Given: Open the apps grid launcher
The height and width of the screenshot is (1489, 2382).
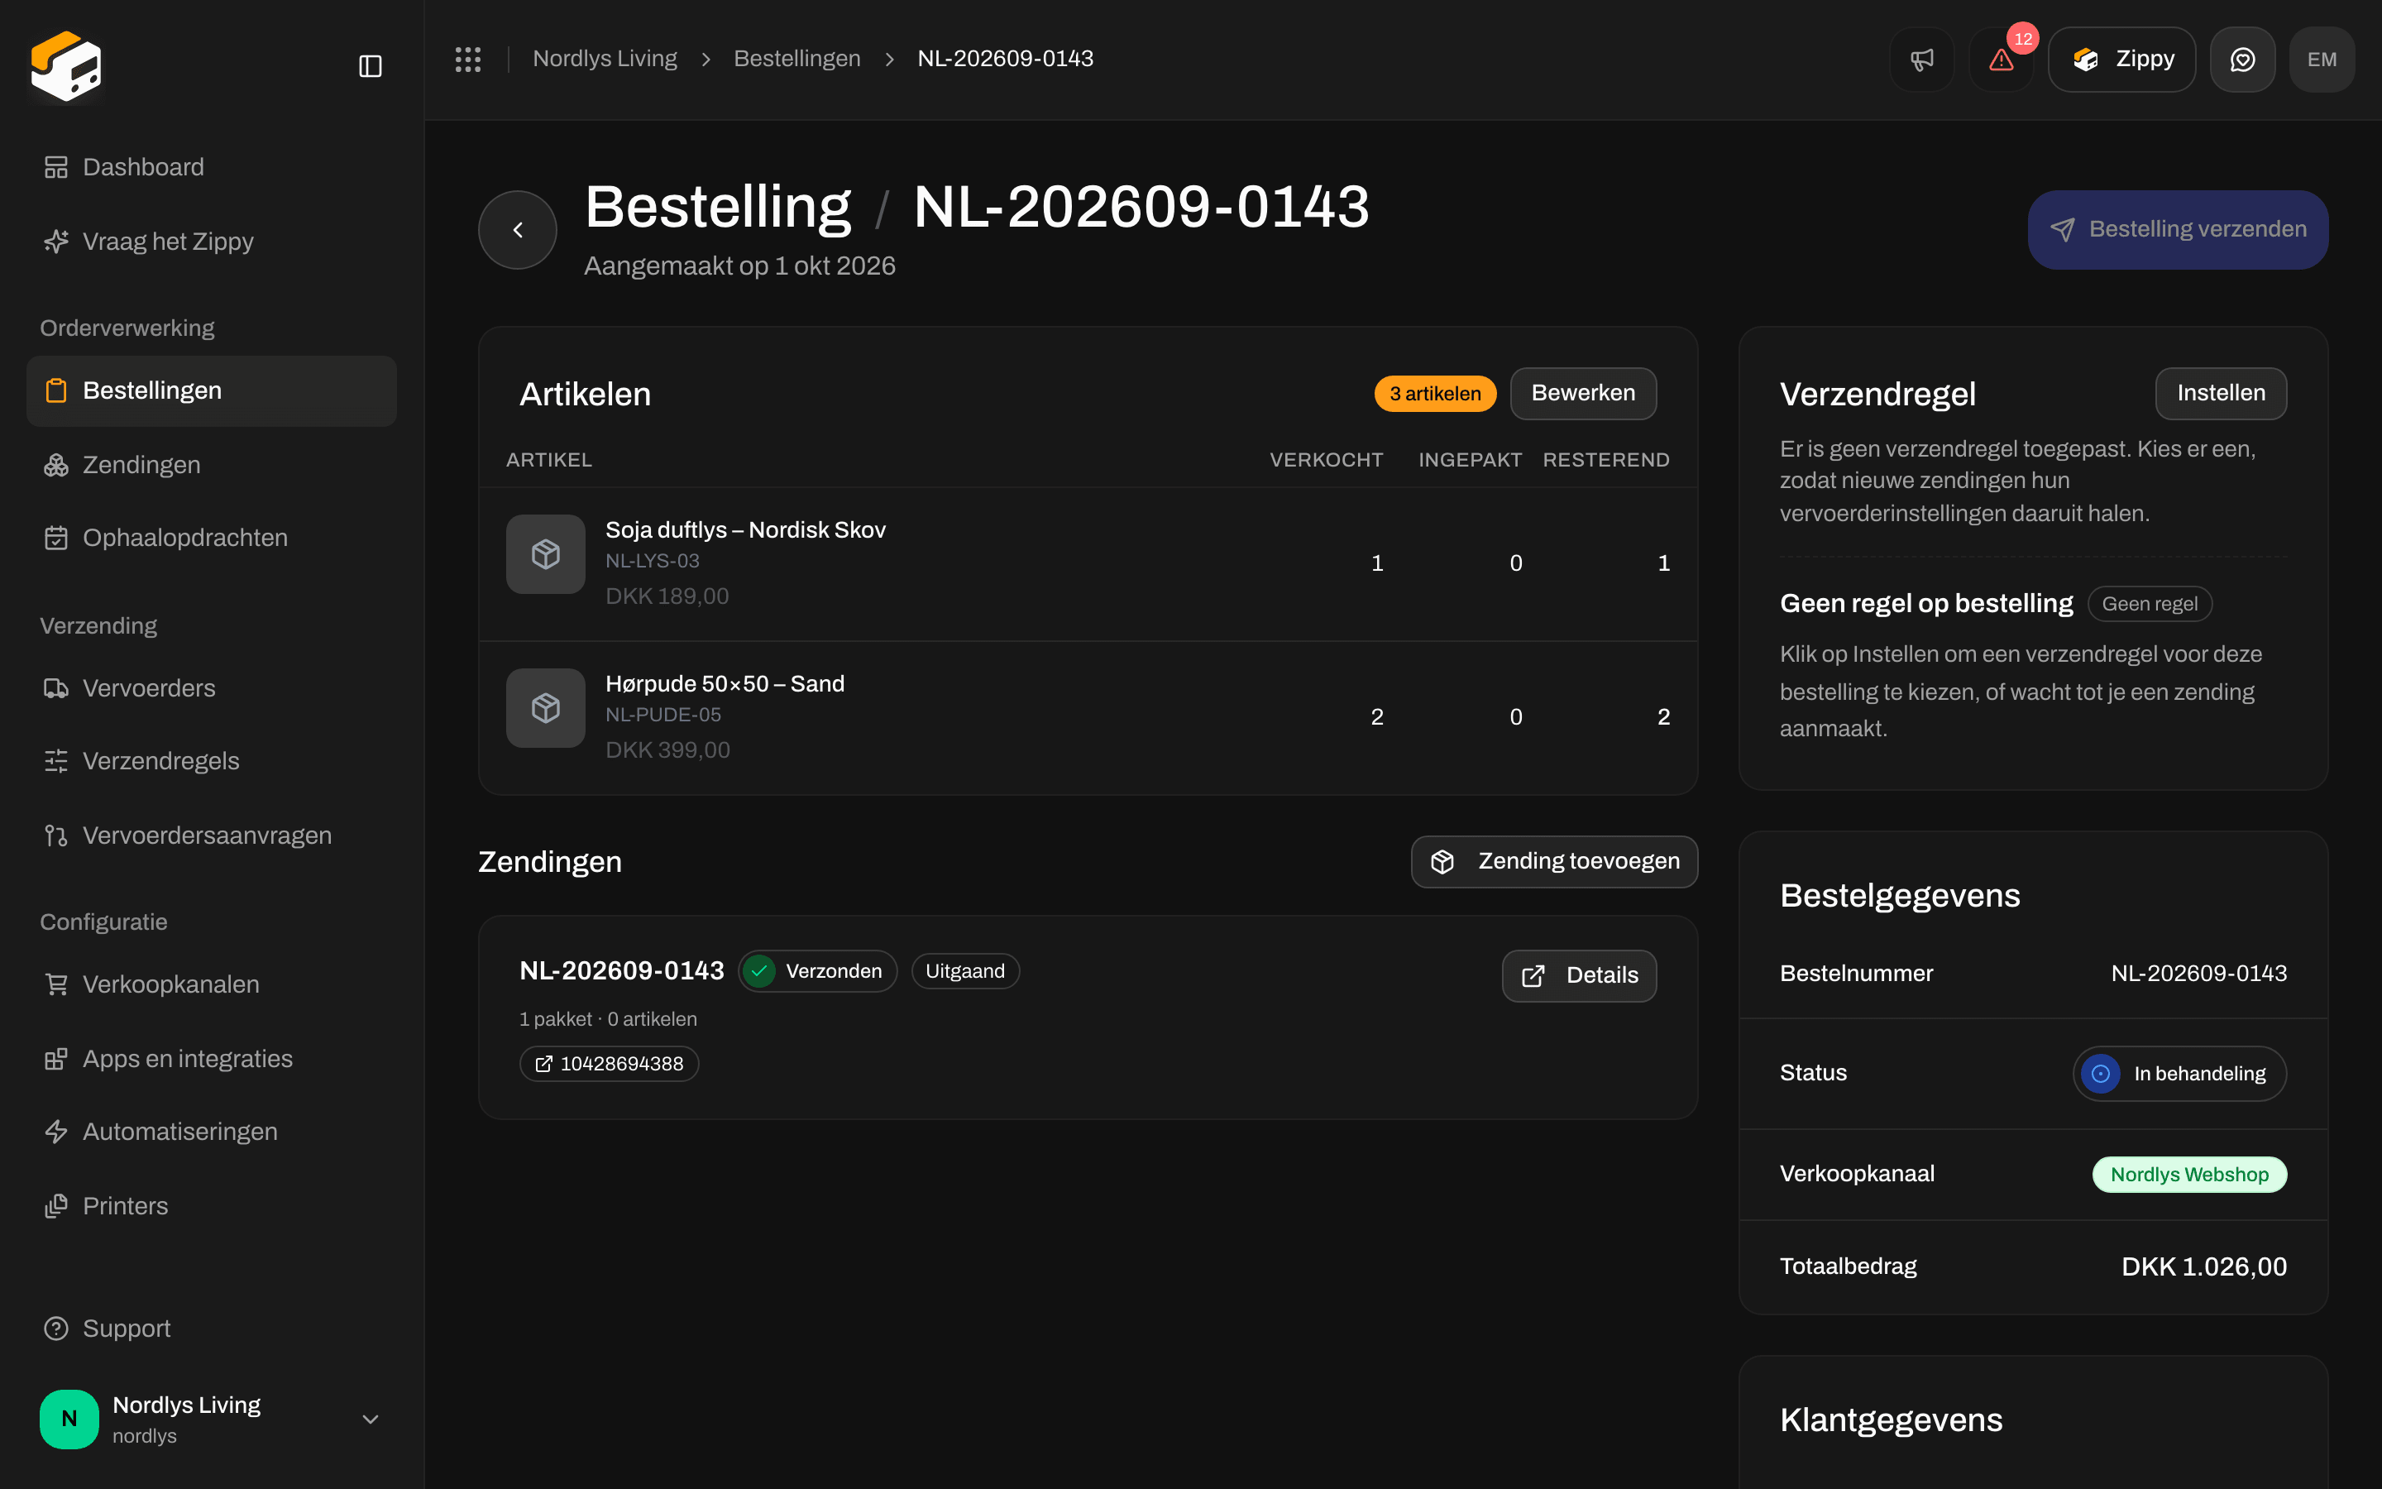Looking at the screenshot, I should point(467,59).
